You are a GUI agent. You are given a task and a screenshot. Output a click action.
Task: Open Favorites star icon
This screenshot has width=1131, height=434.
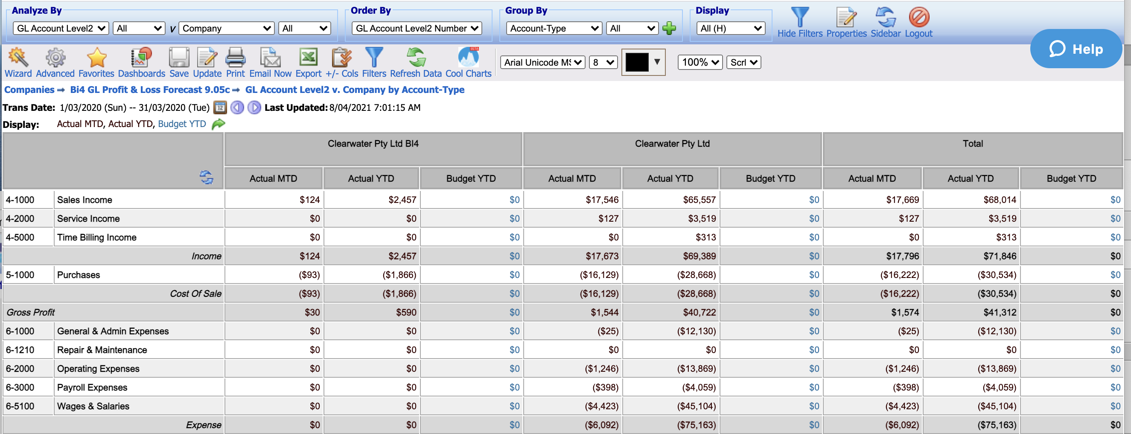click(x=96, y=58)
